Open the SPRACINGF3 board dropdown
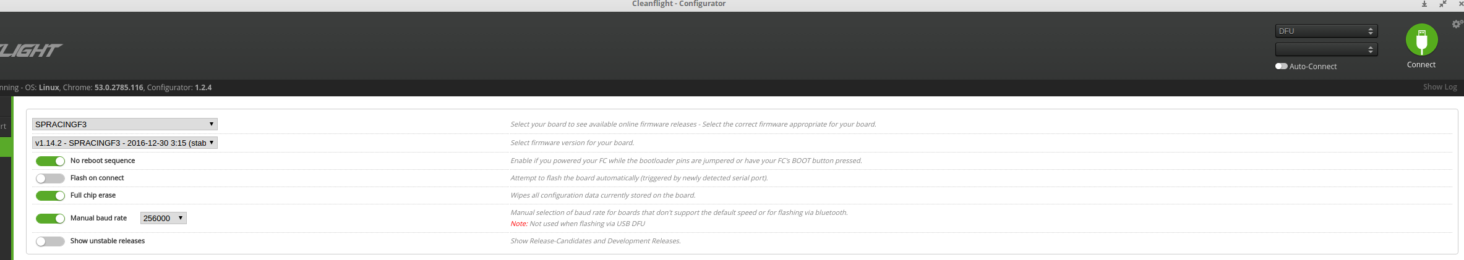Image resolution: width=1464 pixels, height=260 pixels. pyautogui.click(x=124, y=124)
